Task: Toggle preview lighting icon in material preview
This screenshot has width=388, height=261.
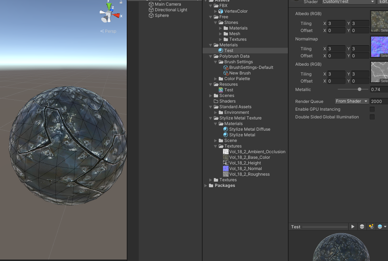Action: coord(371,227)
